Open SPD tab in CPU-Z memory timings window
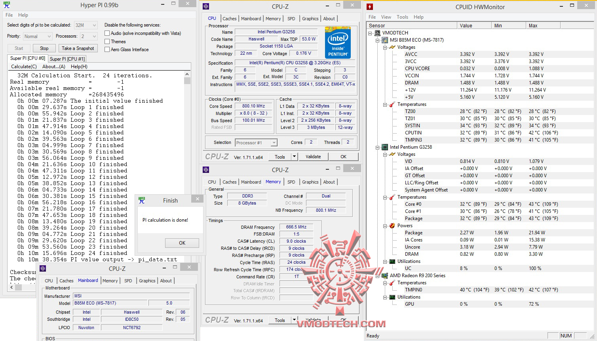This screenshot has width=597, height=341. (291, 182)
